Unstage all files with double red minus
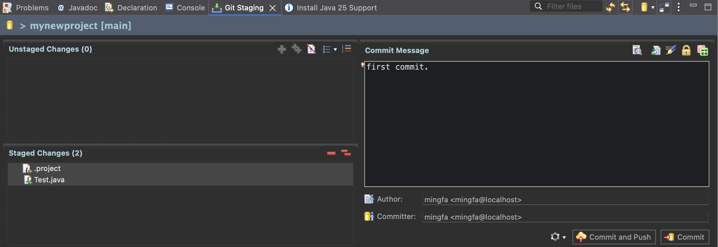Image resolution: width=718 pixels, height=247 pixels. (x=346, y=153)
